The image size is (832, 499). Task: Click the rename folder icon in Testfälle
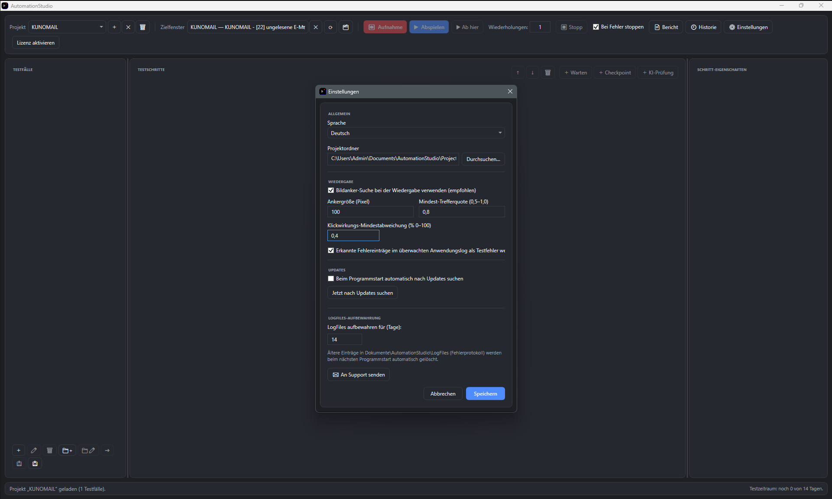point(88,451)
